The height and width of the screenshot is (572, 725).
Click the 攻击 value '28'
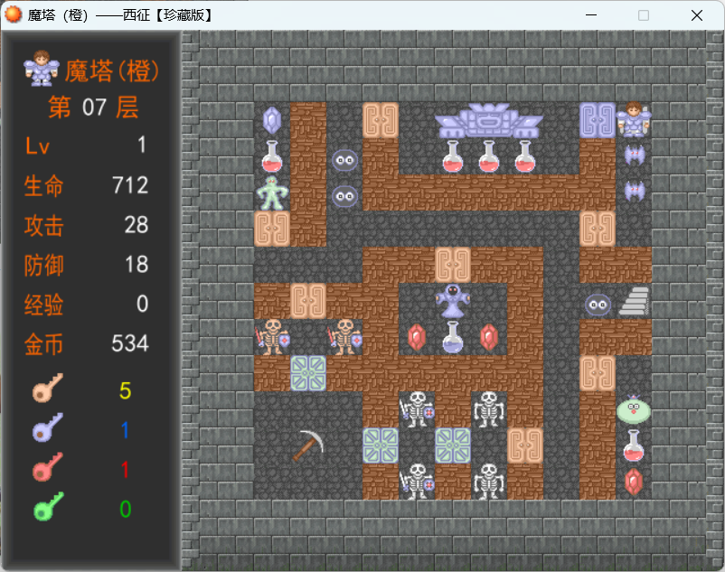click(x=136, y=225)
